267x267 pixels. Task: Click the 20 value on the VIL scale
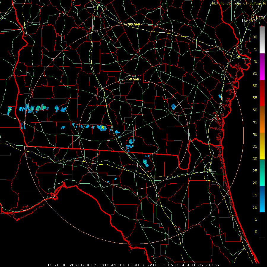255,183
